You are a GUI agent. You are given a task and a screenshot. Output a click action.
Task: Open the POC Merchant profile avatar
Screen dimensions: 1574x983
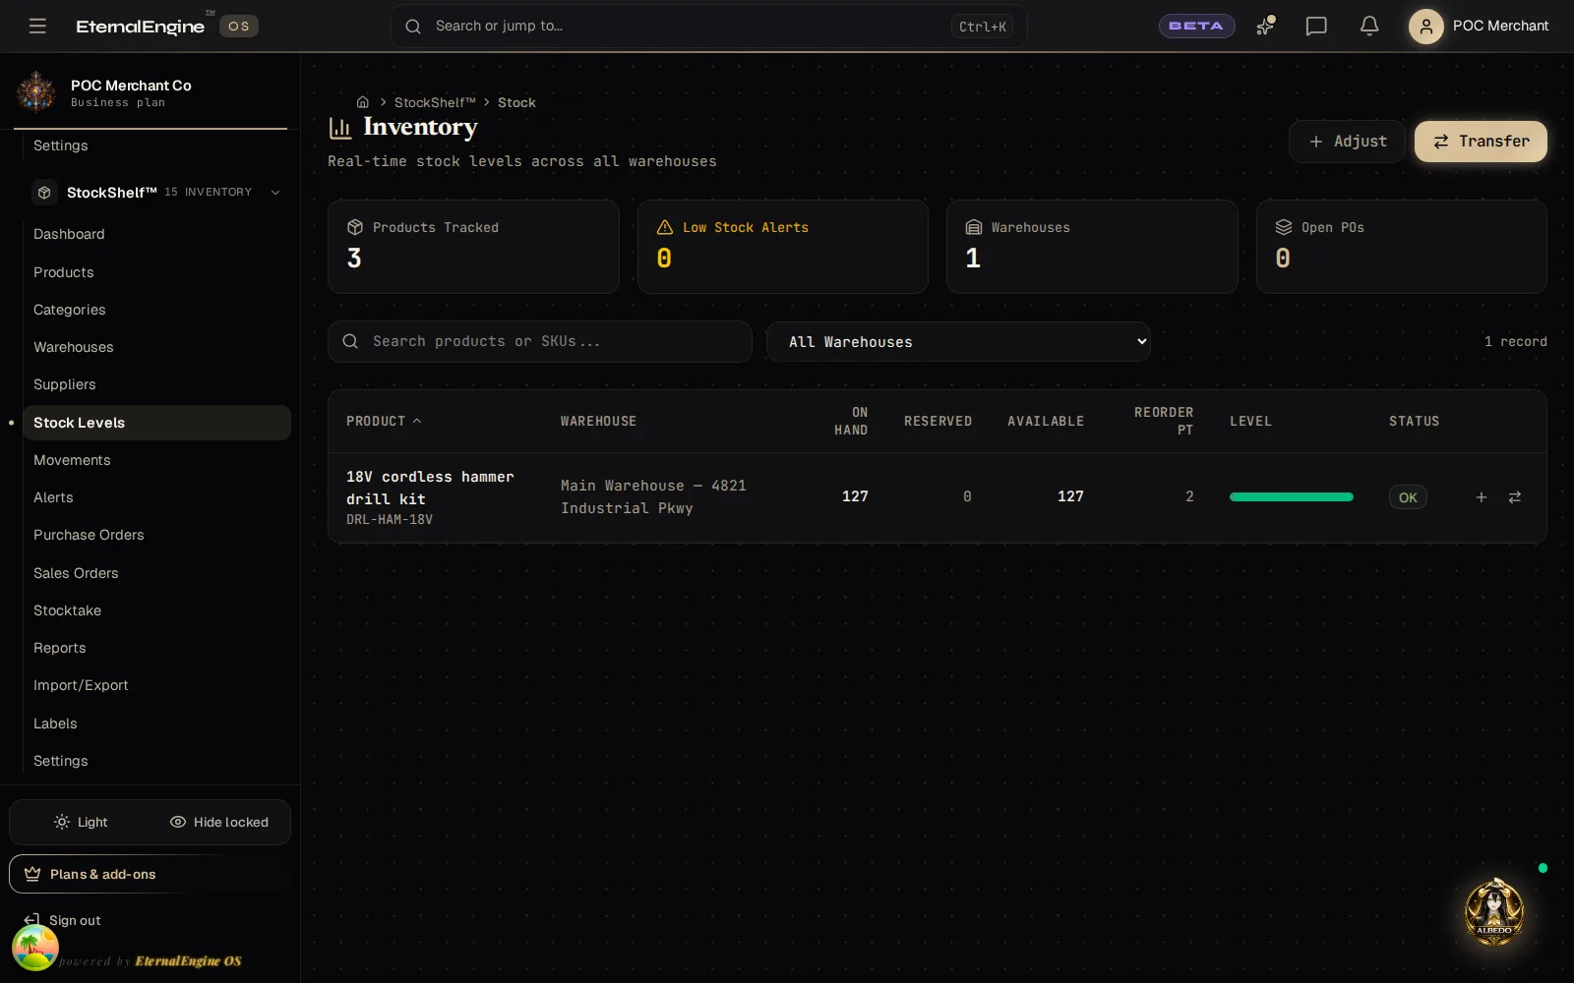click(1425, 26)
